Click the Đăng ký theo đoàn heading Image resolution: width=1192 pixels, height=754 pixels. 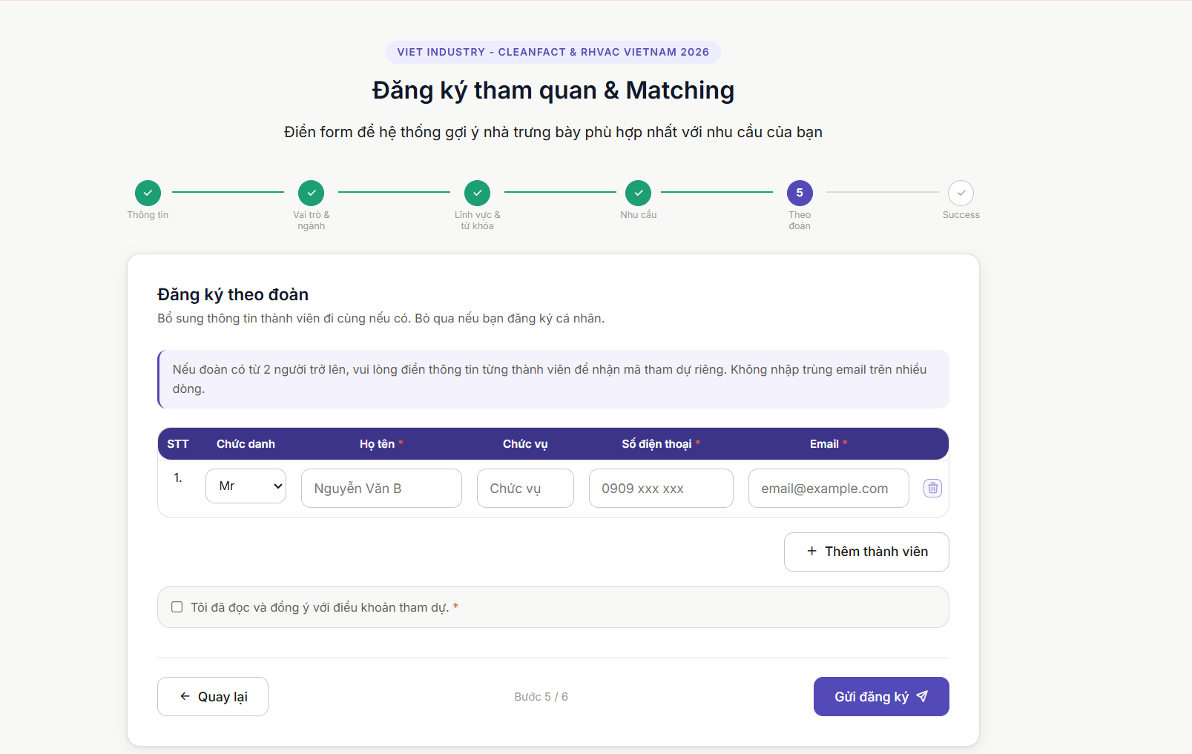click(233, 294)
